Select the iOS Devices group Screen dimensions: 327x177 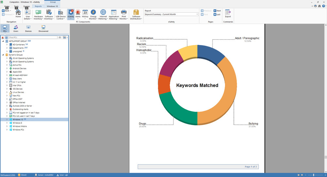[18, 89]
